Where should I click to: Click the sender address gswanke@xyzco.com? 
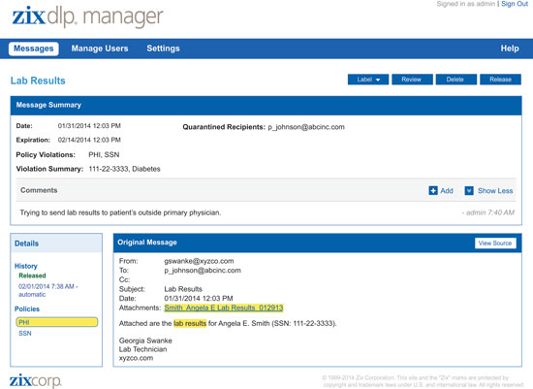click(199, 261)
